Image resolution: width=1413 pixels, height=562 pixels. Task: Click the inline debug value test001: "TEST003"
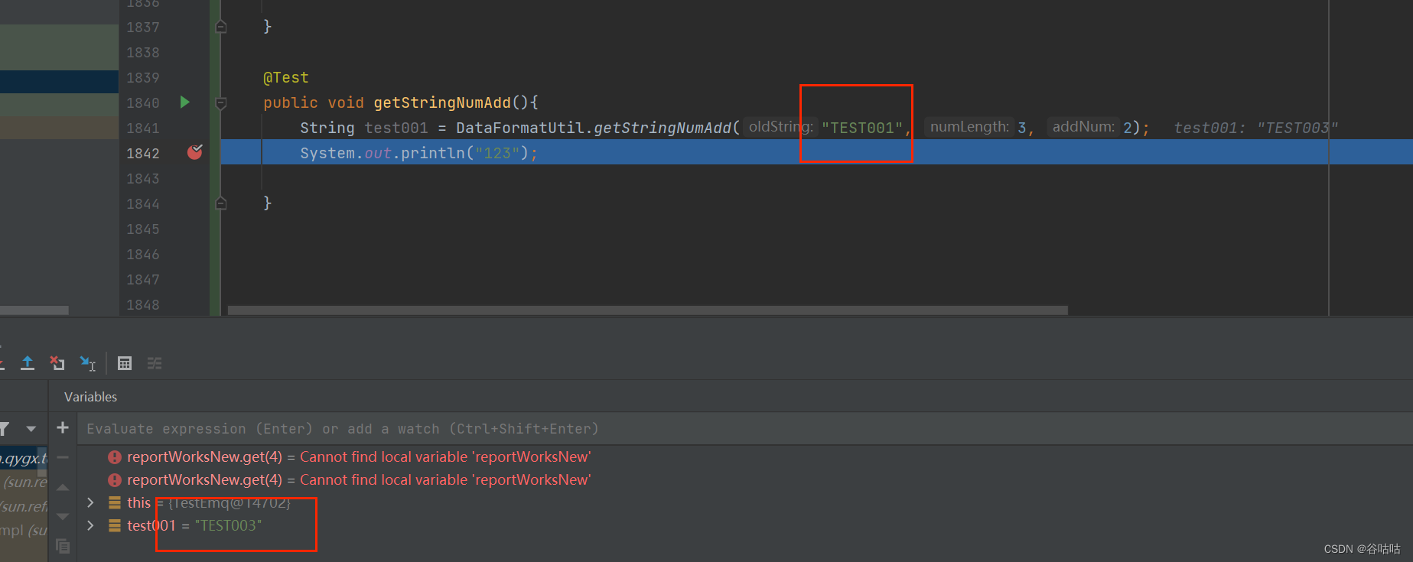[x=1256, y=128]
